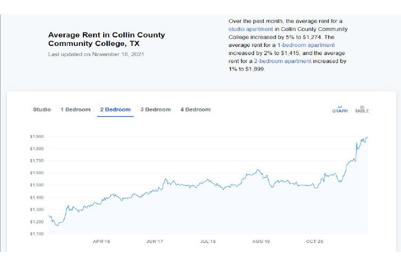Select the 2 Bedroom tab

pyautogui.click(x=115, y=109)
